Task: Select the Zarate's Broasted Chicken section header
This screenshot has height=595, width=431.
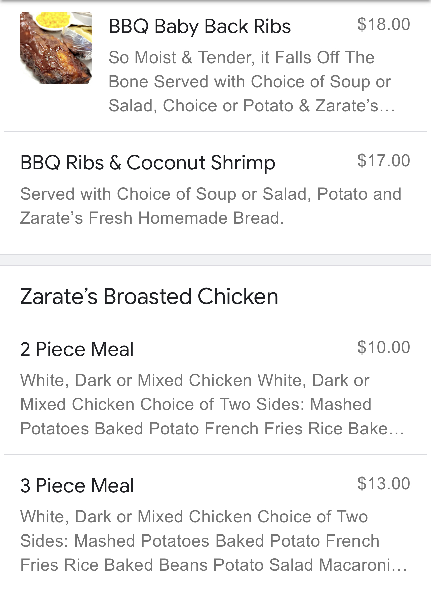Action: (x=149, y=296)
